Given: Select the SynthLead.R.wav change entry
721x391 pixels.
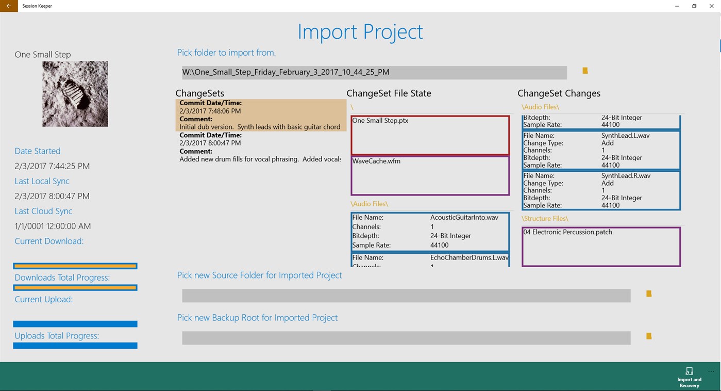Looking at the screenshot, I should click(601, 190).
